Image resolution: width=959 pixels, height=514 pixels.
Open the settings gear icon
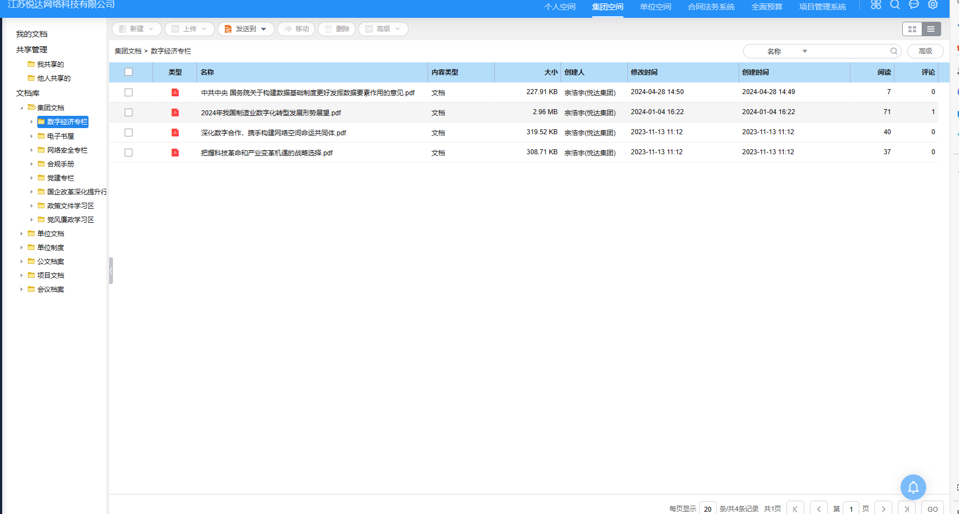[933, 5]
